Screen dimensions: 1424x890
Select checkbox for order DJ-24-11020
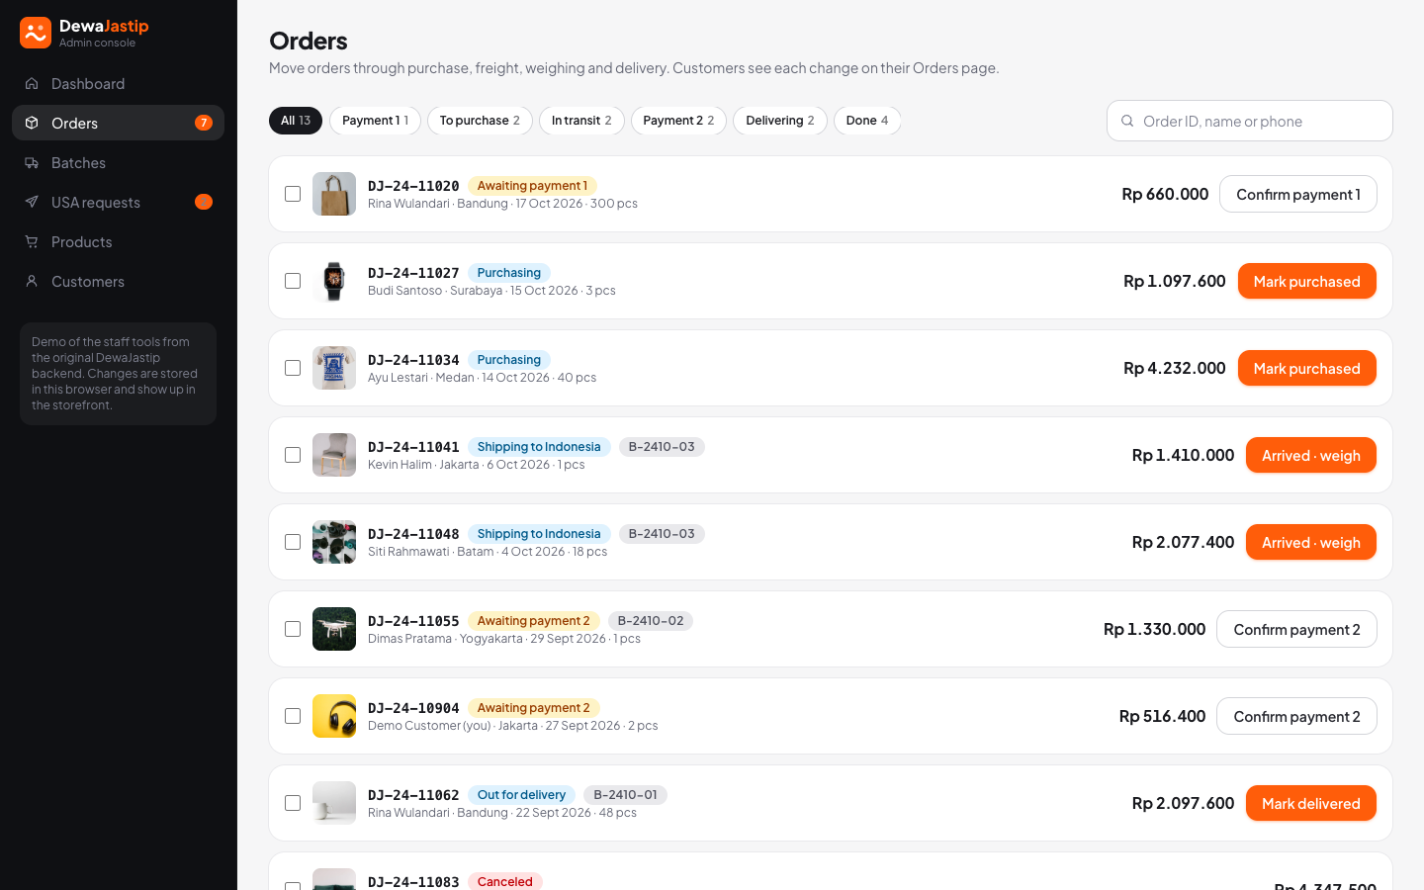pos(293,194)
